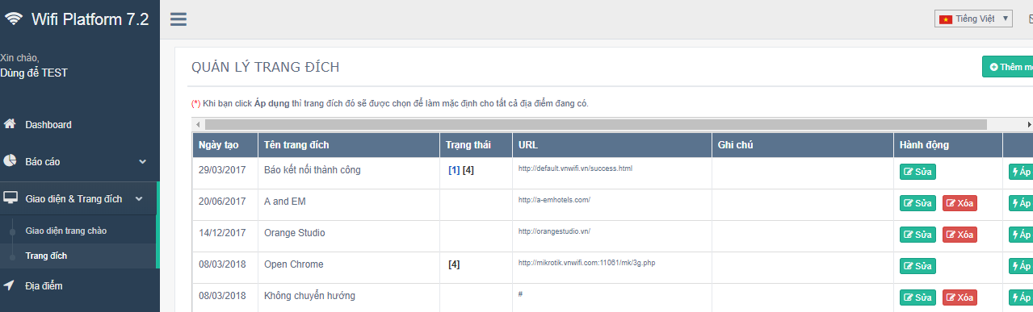The height and width of the screenshot is (312, 1033).
Task: Click the chevron next to Báo cáo
Action: [x=143, y=161]
